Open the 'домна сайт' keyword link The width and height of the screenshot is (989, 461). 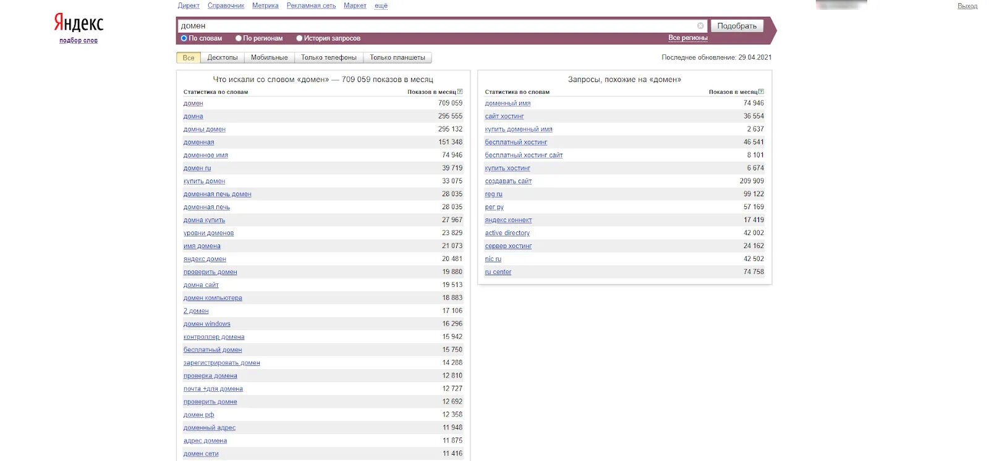201,285
